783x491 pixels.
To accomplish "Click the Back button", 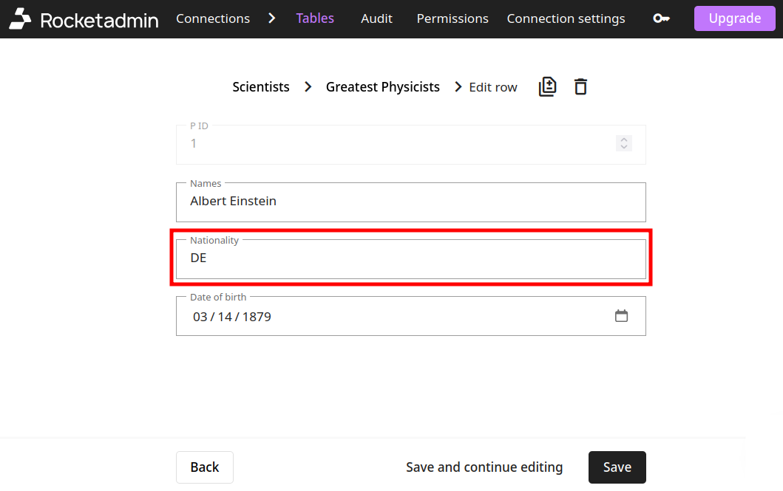I will point(205,467).
